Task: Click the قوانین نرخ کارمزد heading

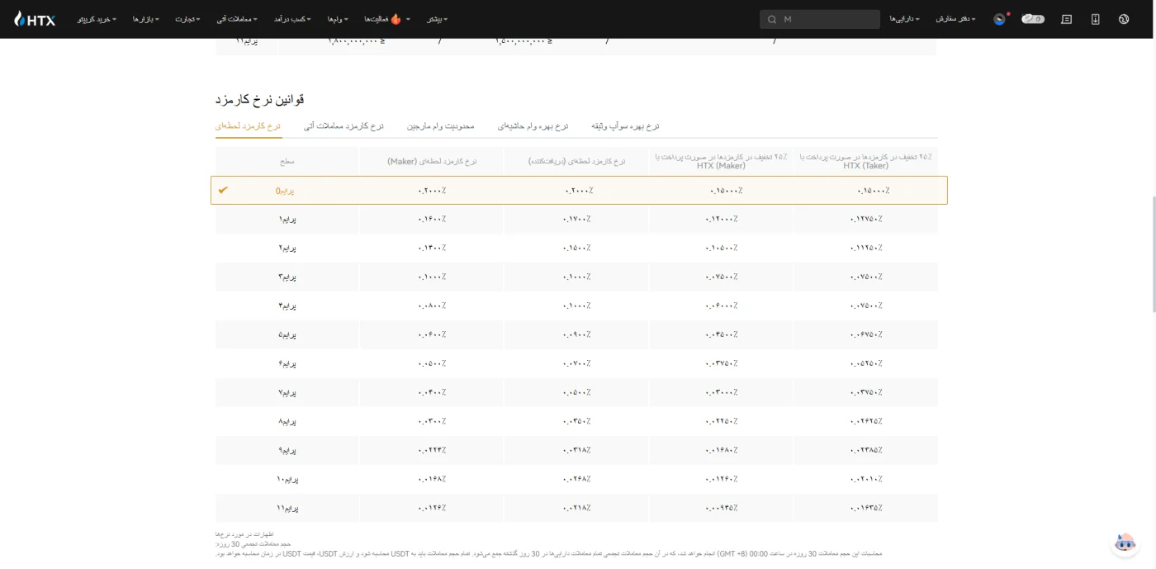Action: (260, 99)
